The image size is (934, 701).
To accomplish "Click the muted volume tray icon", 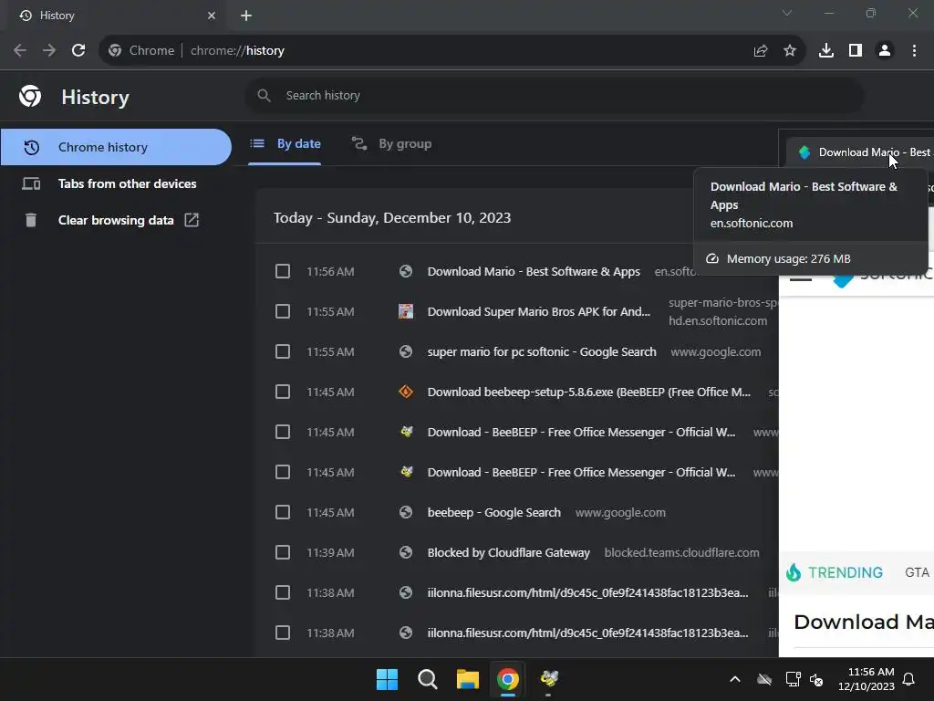I will (x=816, y=679).
